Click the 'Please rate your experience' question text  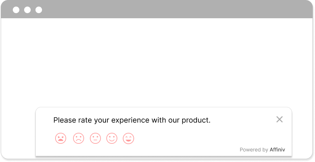[x=132, y=120]
